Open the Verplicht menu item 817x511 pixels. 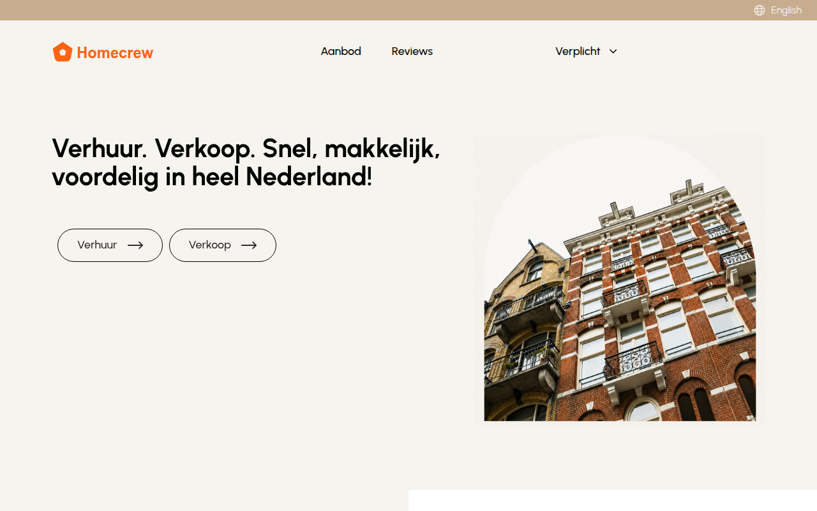578,51
